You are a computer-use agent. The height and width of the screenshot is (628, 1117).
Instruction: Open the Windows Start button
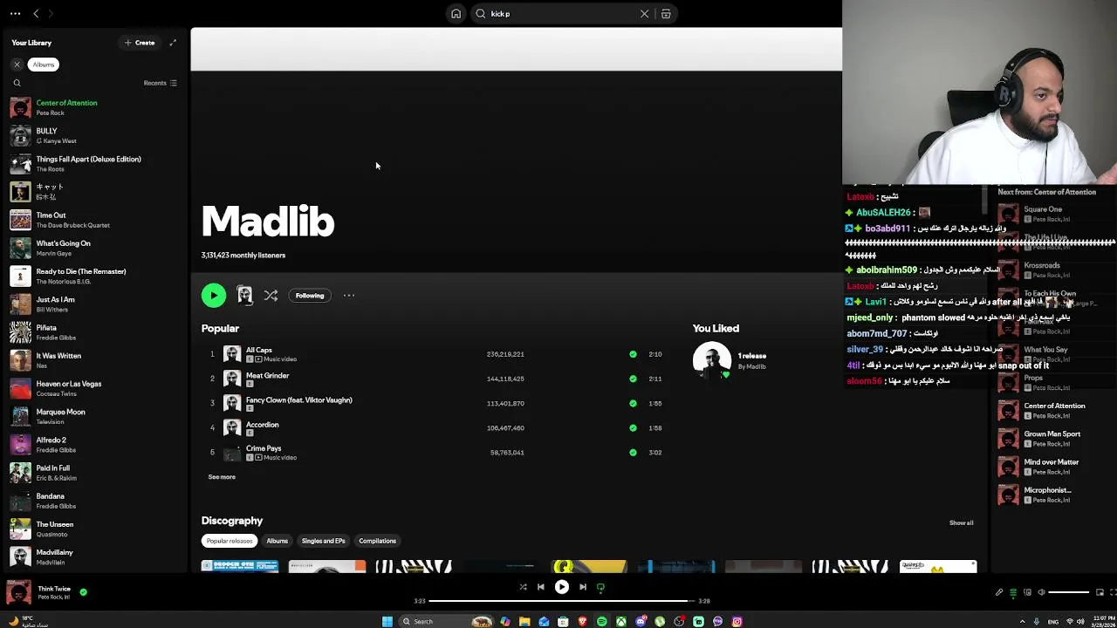387,621
